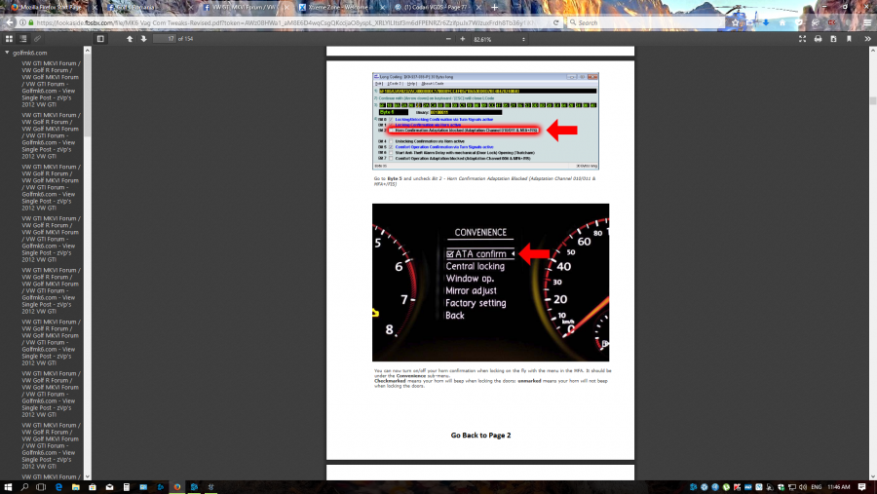
Task: Open the zoom level dropdown
Action: coord(500,39)
